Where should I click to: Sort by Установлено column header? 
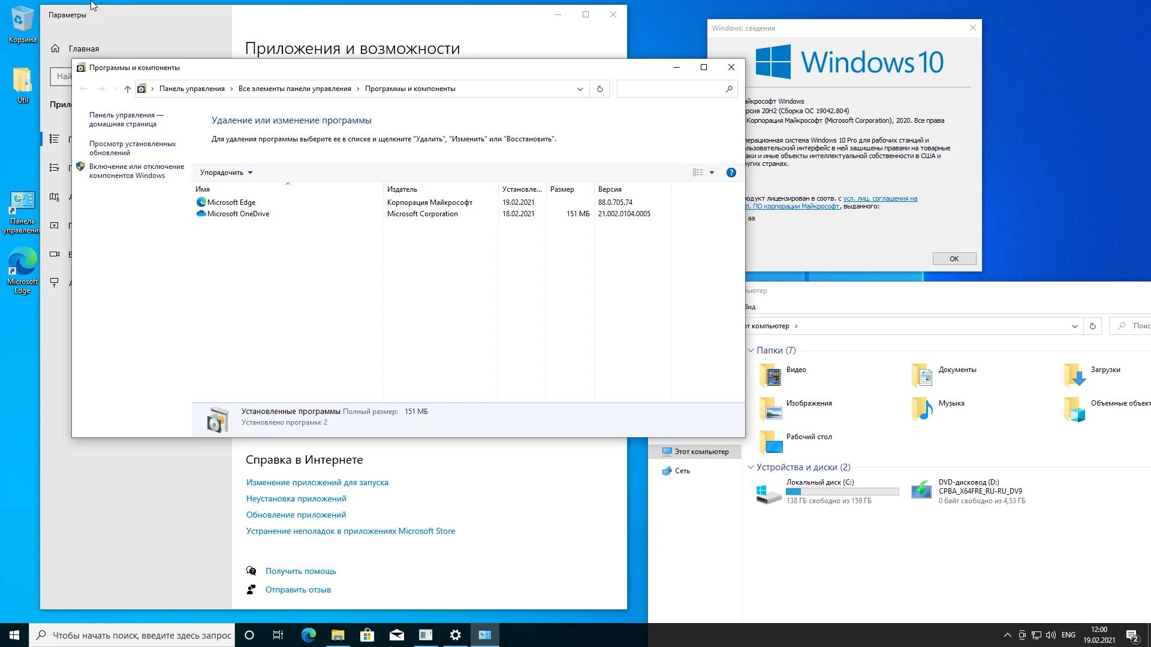[522, 189]
